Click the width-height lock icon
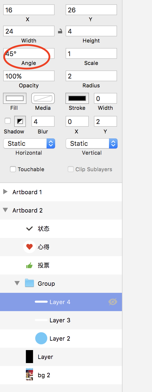The width and height of the screenshot is (152, 392). coord(60,31)
